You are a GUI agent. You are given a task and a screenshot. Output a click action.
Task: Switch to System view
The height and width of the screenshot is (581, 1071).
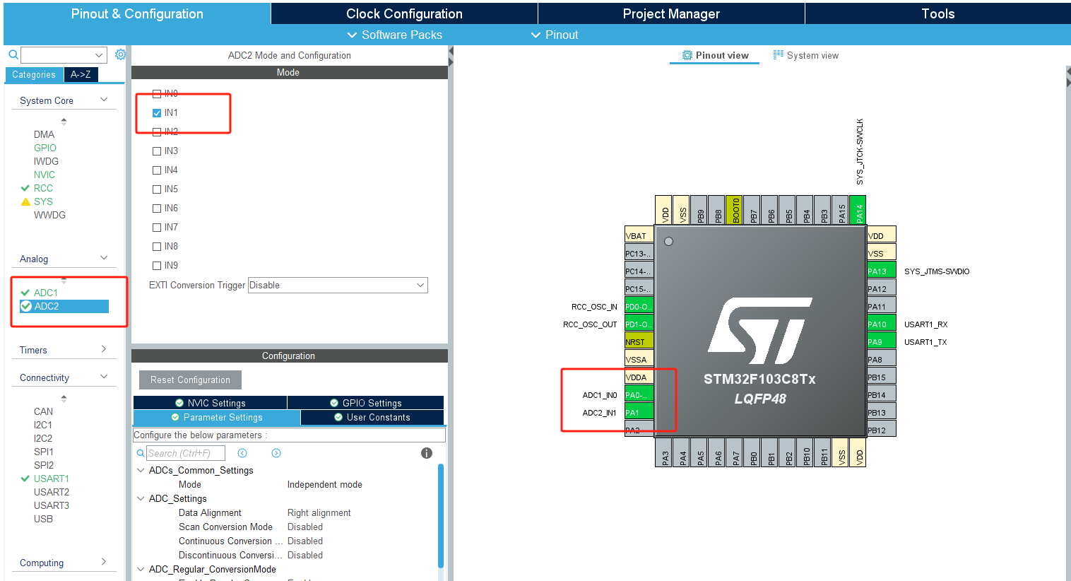[x=806, y=55]
